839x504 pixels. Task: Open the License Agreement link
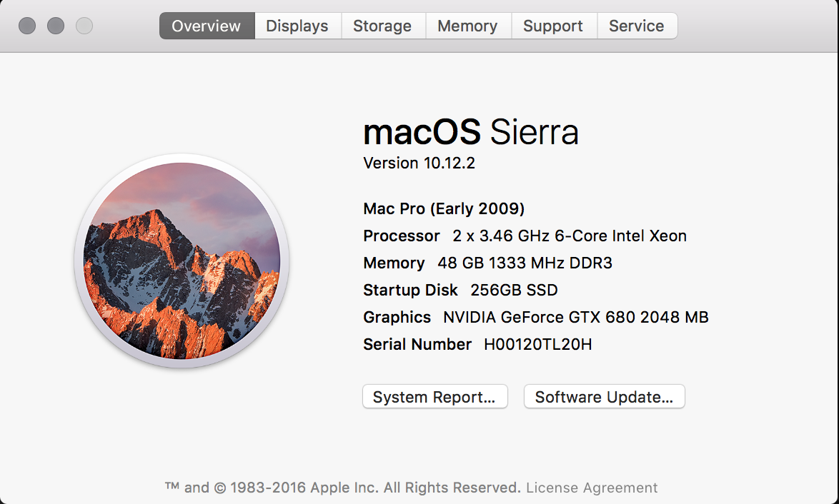[x=592, y=488]
